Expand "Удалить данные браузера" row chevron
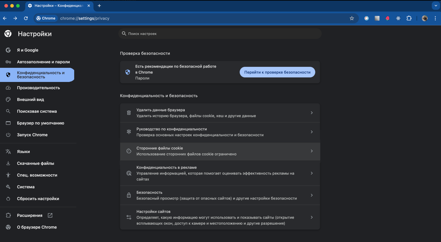Image resolution: width=441 pixels, height=242 pixels. click(x=311, y=113)
